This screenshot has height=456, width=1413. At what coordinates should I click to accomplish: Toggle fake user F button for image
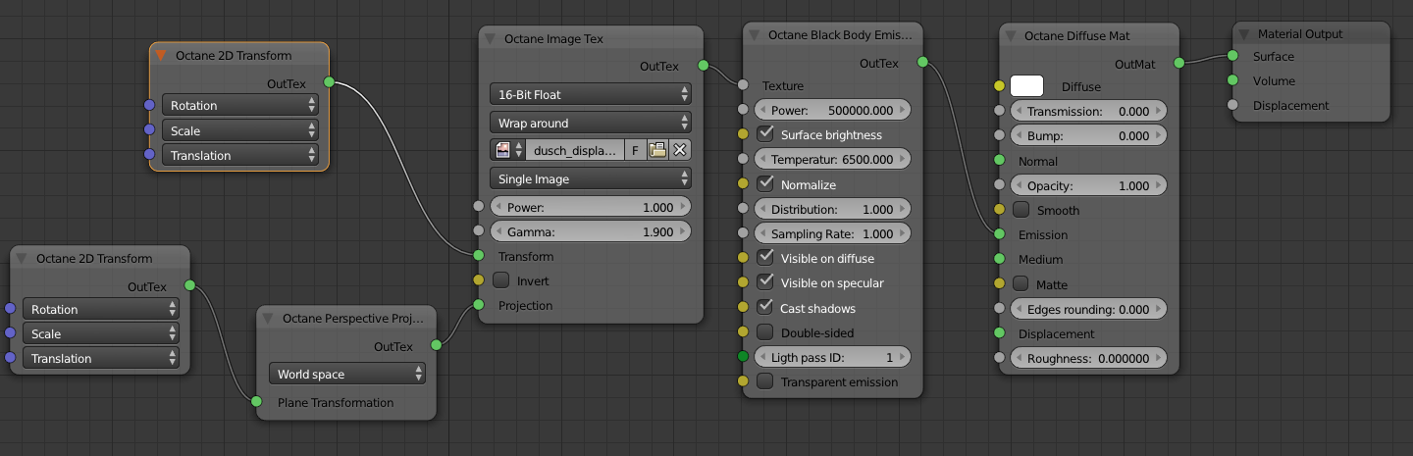(x=635, y=150)
